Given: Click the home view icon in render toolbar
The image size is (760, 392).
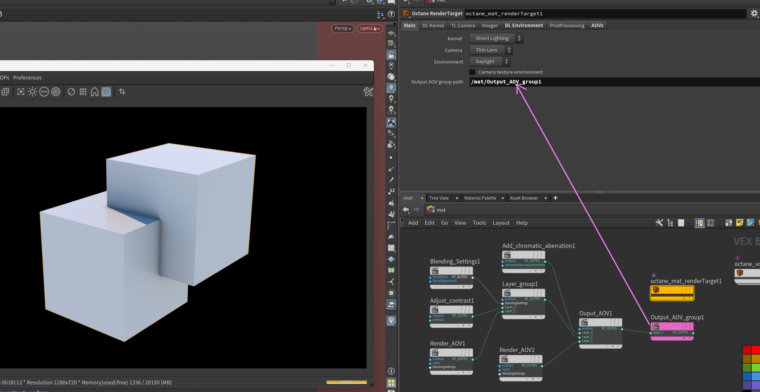Looking at the screenshot, I should 94,92.
